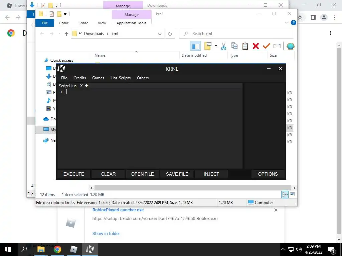The height and width of the screenshot is (256, 342).
Task: Click the OPEN FILE button
Action: pos(142,174)
